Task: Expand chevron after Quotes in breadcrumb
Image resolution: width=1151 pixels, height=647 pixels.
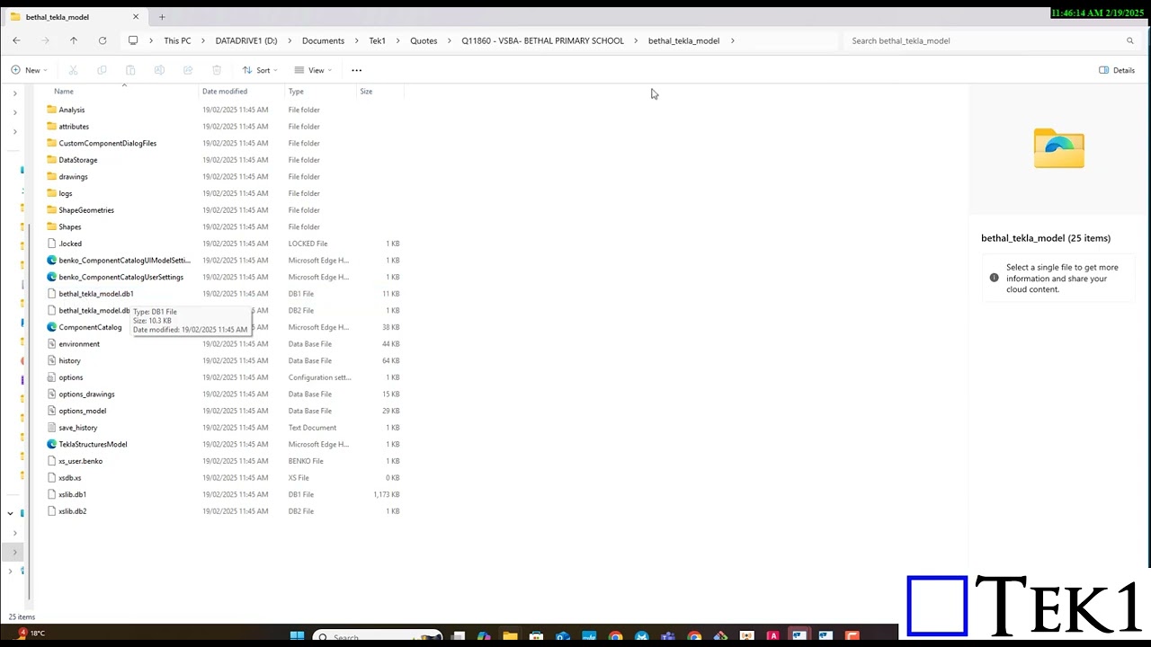Action: tap(450, 40)
